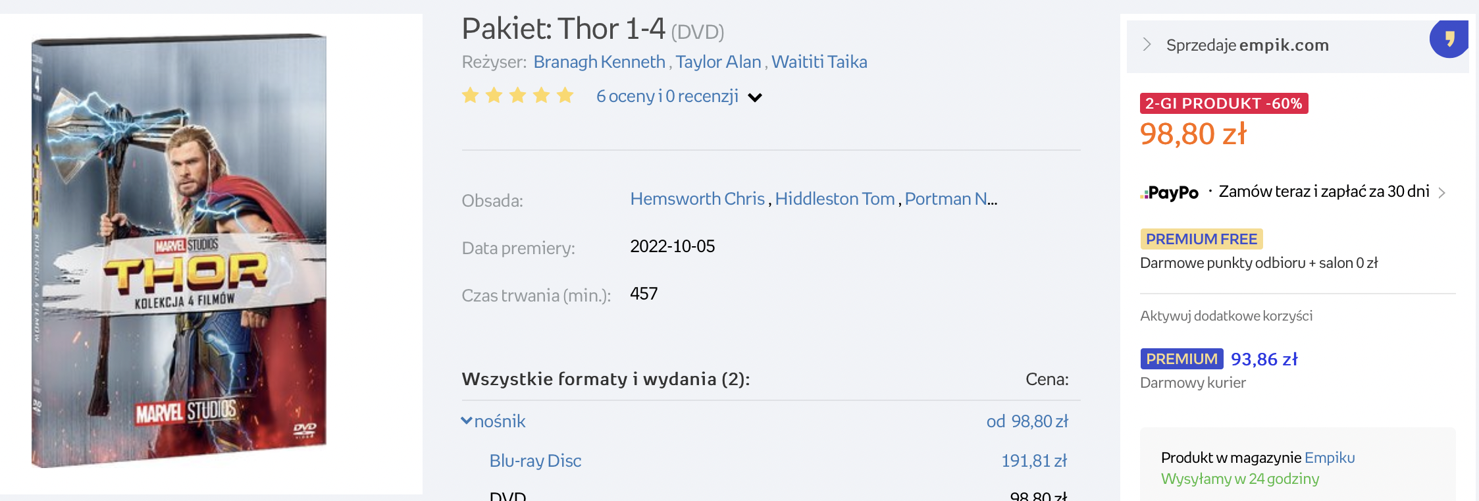Open director Waititi Taika link
1479x501 pixels.
pos(819,62)
